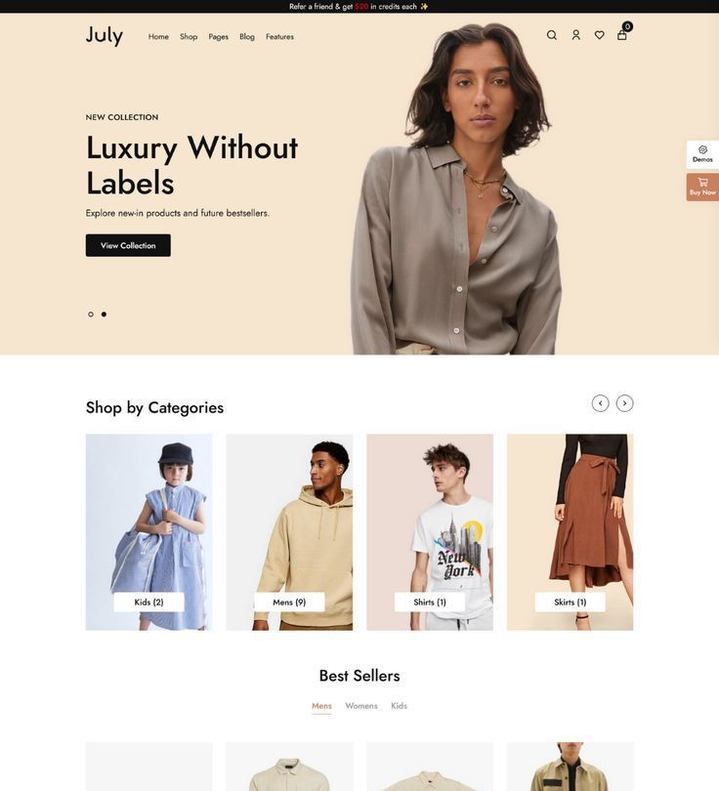This screenshot has height=791, width=719.
Task: Expand the Pages menu
Action: tap(219, 37)
